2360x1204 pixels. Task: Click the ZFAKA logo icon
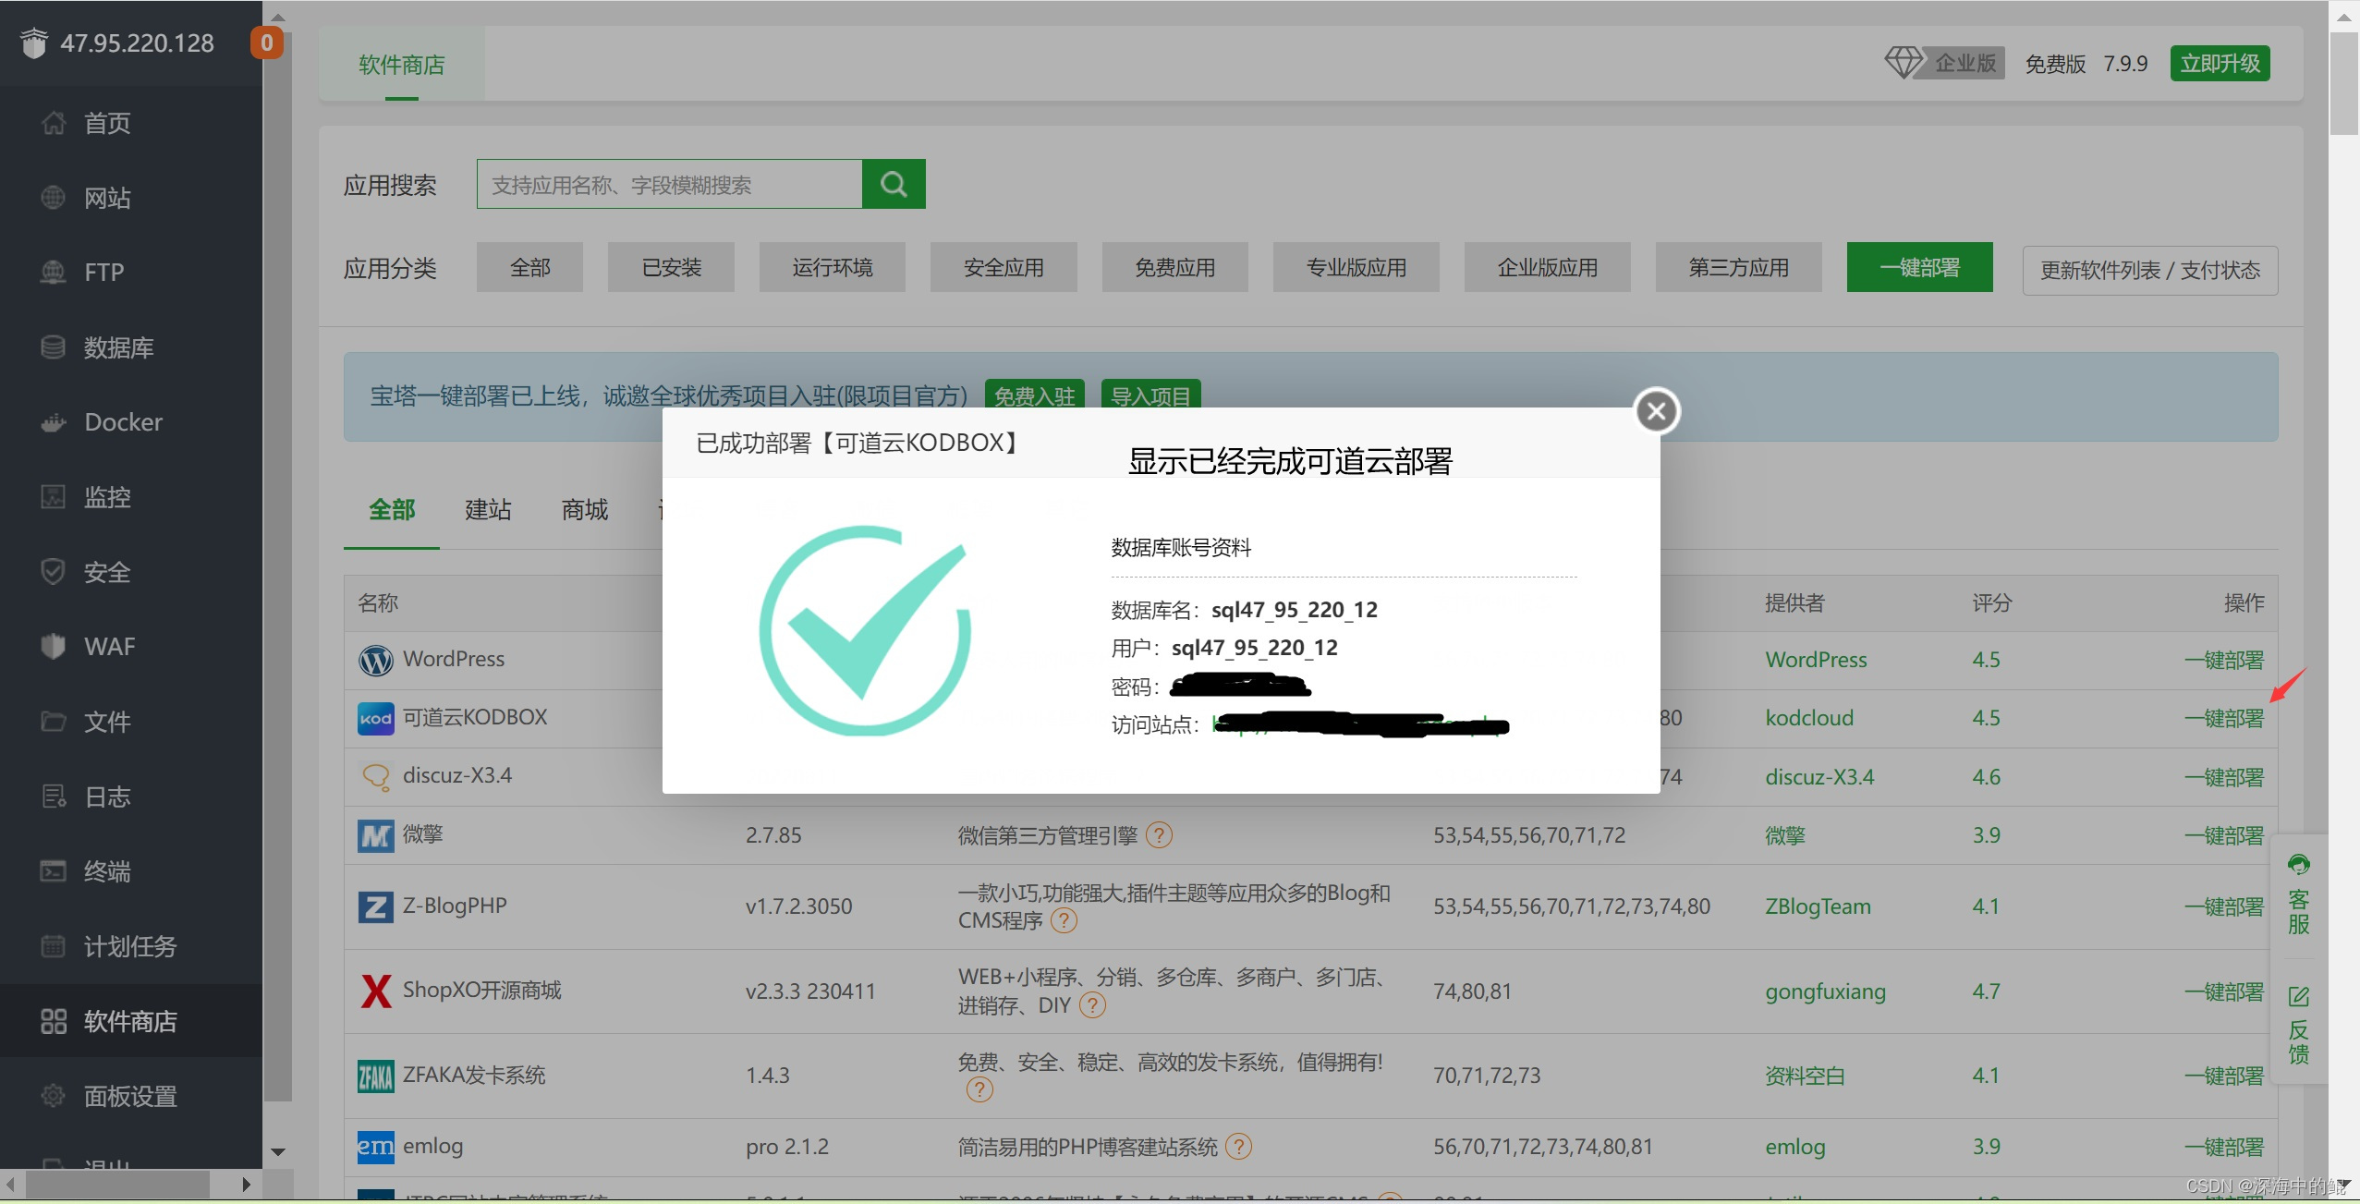tap(375, 1076)
